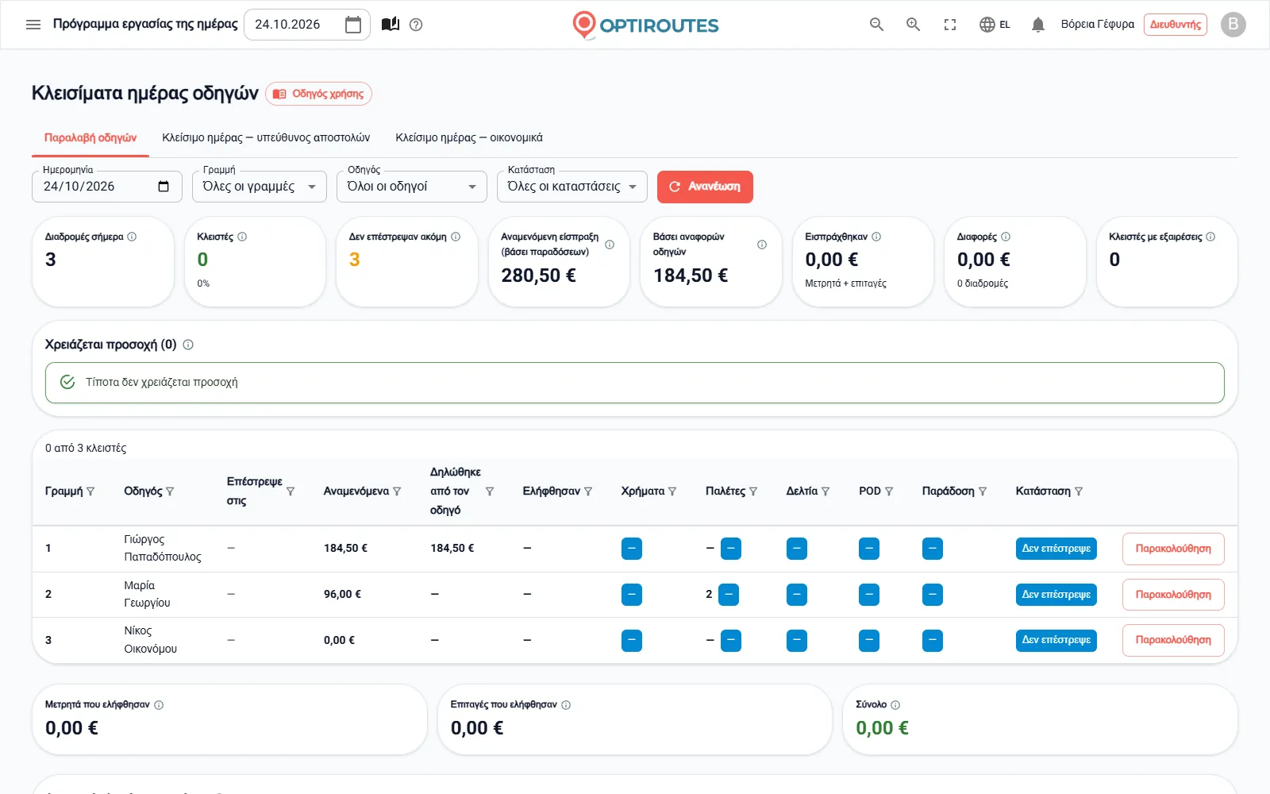Show info for Εισπράχθηκαν card
The width and height of the screenshot is (1270, 794).
coord(876,237)
